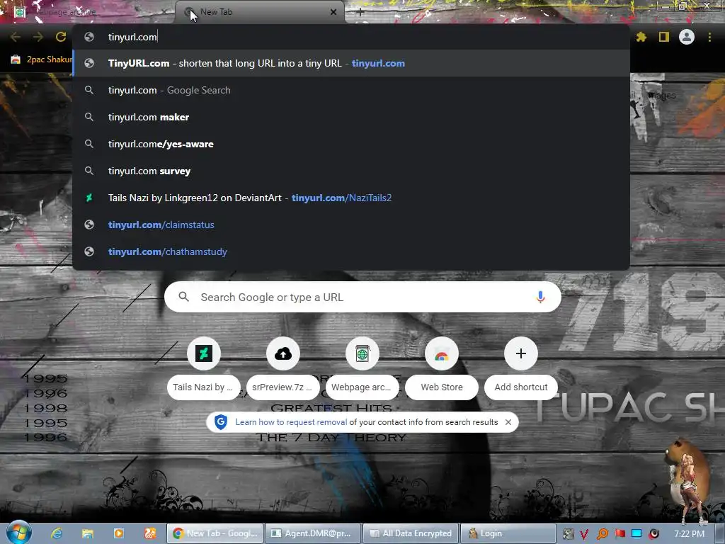Open the Web Store shortcut tile

(x=442, y=369)
